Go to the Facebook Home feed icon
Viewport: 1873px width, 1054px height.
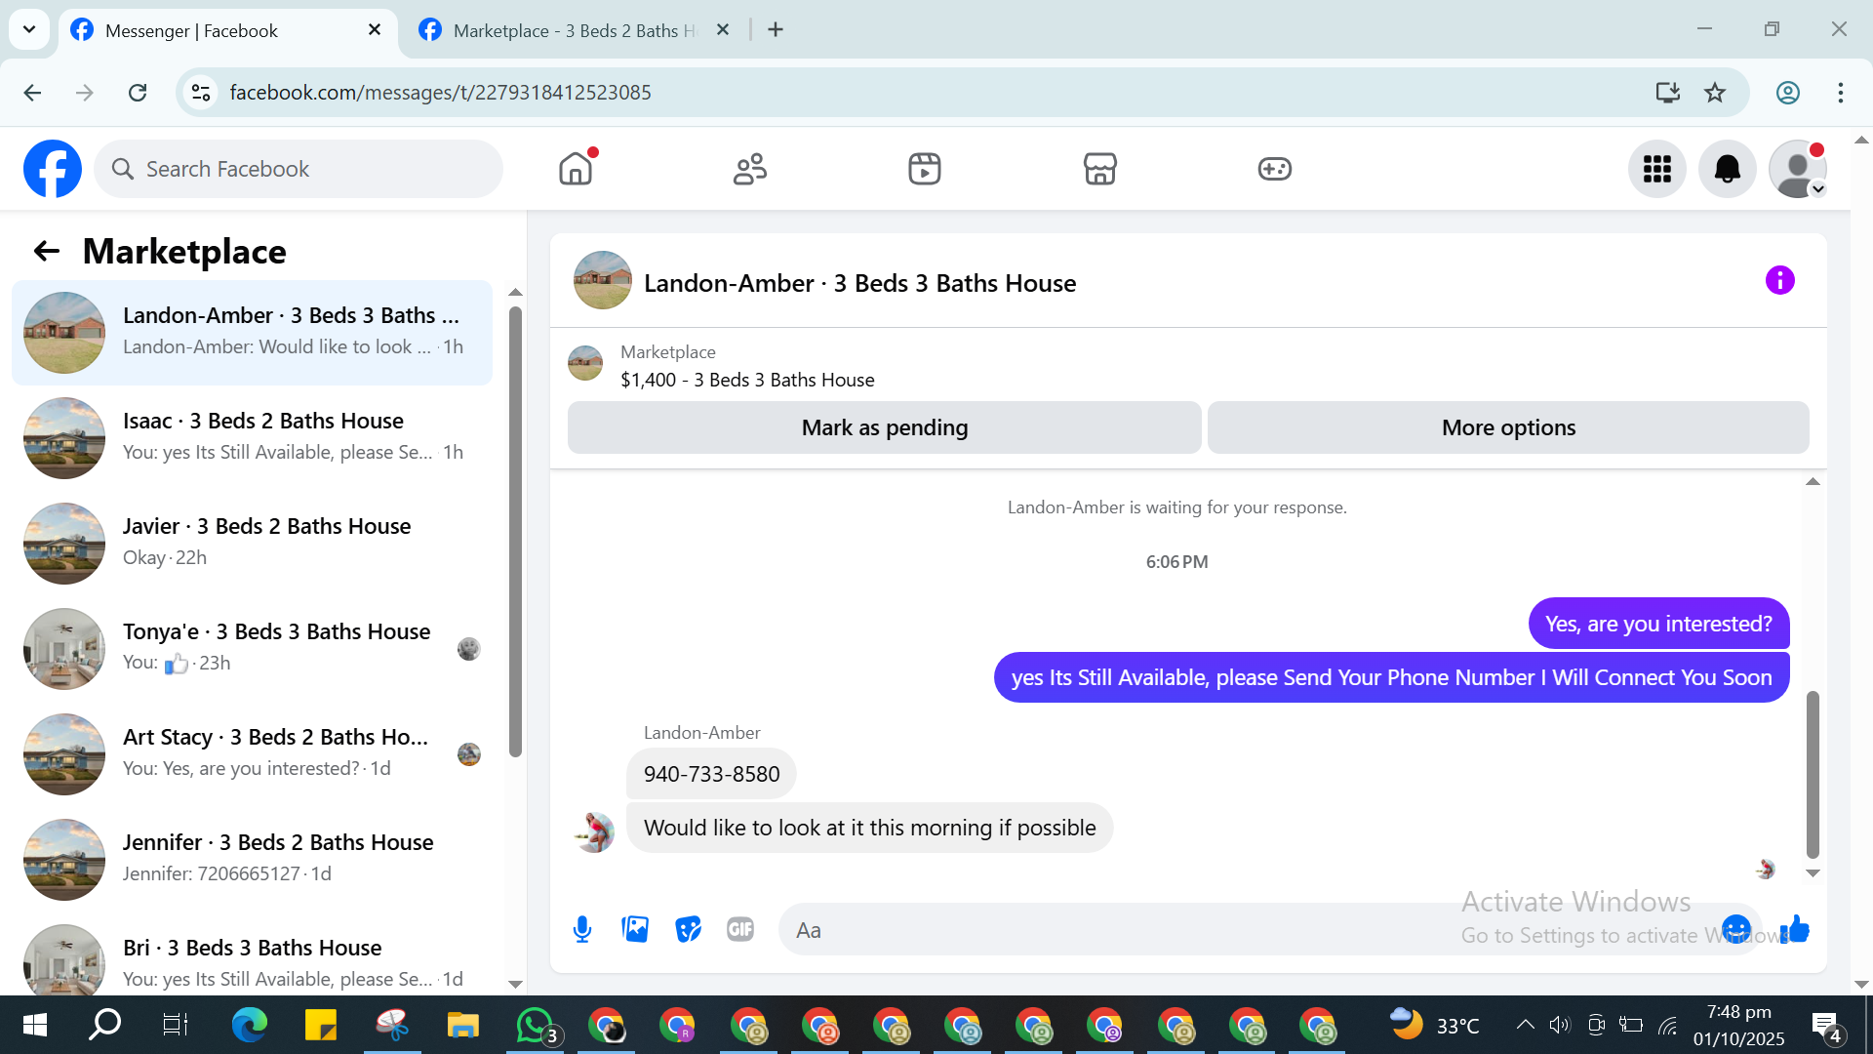576,169
